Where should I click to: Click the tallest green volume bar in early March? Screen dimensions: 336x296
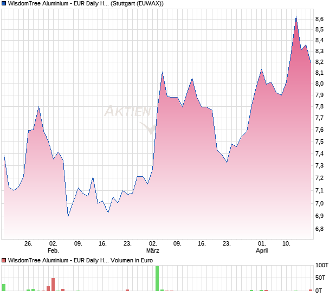click(157, 279)
